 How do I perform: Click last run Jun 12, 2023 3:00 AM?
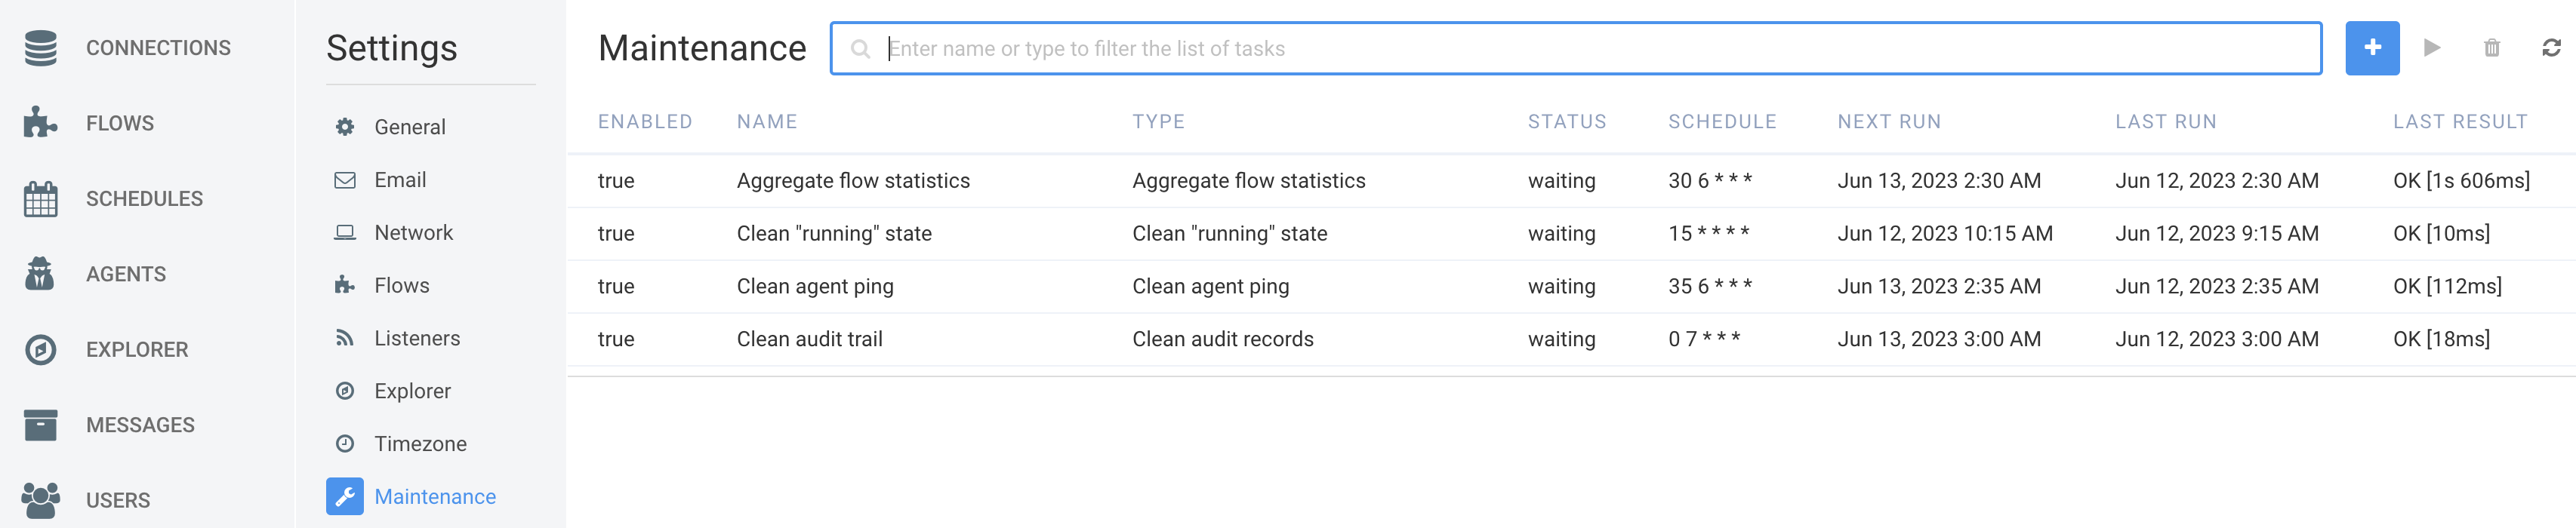click(2217, 339)
